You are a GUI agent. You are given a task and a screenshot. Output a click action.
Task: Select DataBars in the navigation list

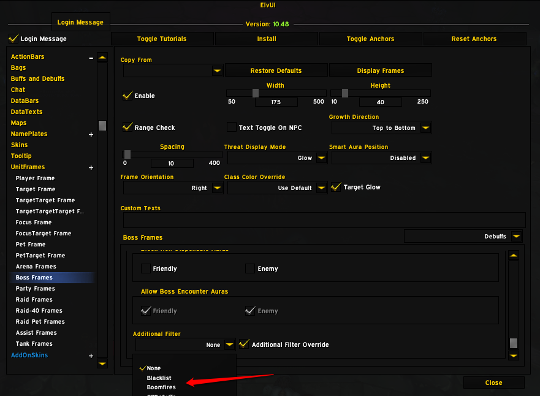point(25,101)
